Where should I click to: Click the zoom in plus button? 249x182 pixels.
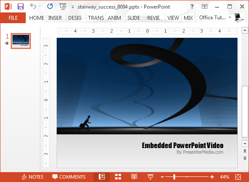click(212, 176)
